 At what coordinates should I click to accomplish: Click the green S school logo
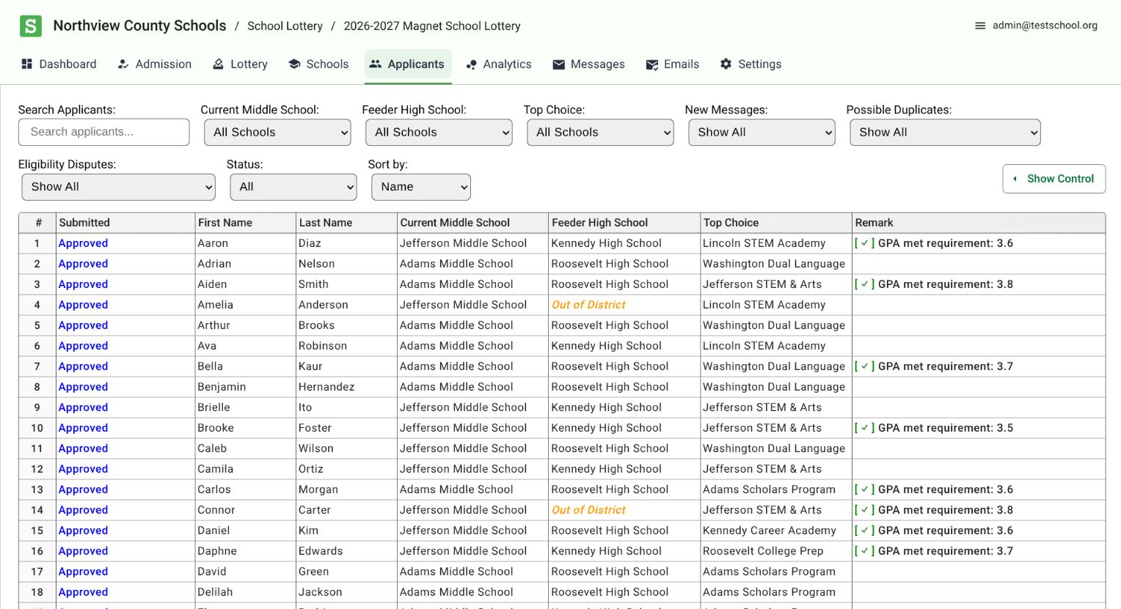point(30,26)
